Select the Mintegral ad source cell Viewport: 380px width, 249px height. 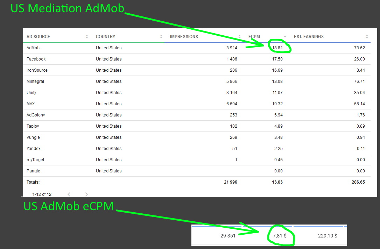(x=35, y=81)
